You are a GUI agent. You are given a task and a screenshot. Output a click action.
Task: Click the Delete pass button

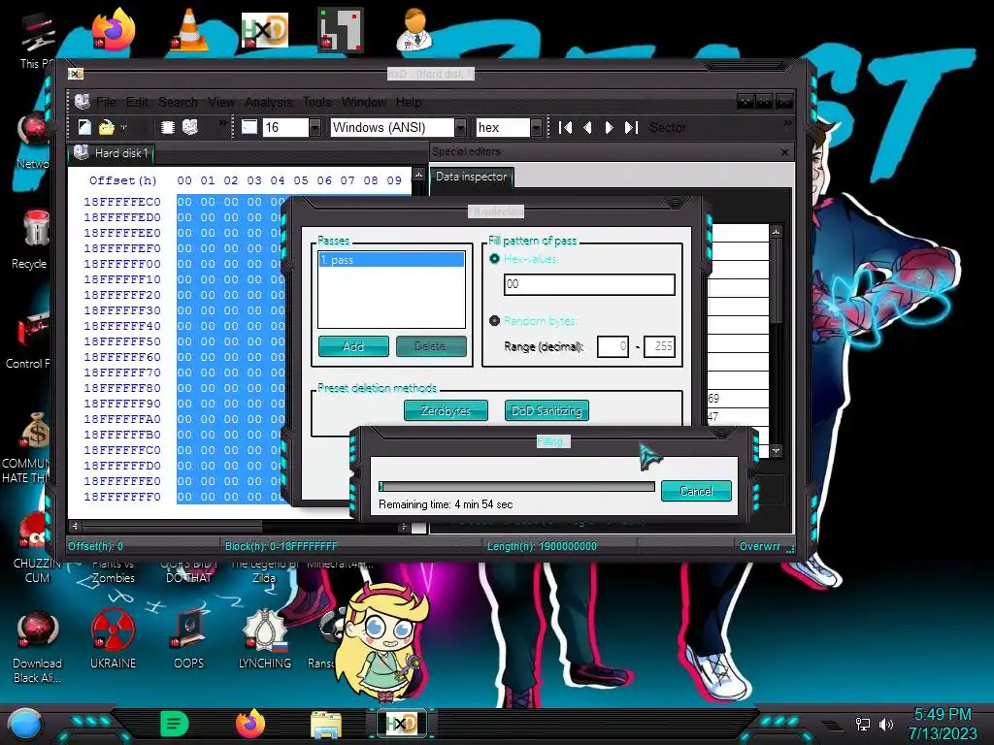(430, 346)
